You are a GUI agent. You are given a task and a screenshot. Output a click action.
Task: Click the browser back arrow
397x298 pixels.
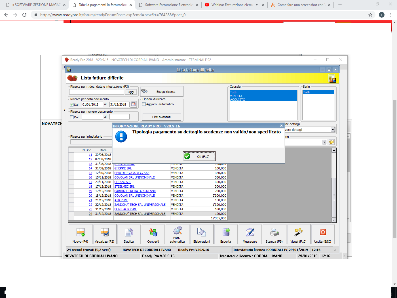[6, 15]
